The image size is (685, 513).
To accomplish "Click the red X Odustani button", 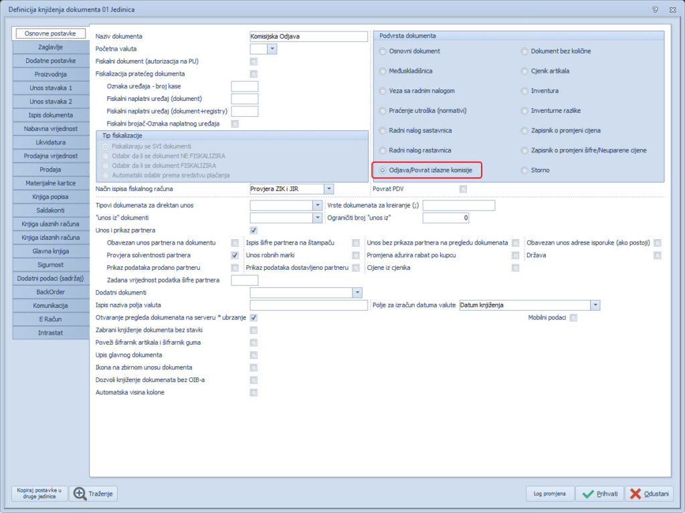I will tap(649, 494).
